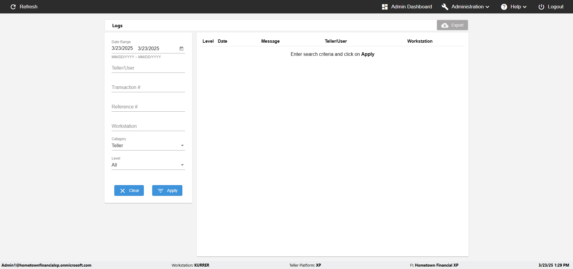Click the end date 3/23/2025 field

pyautogui.click(x=149, y=48)
